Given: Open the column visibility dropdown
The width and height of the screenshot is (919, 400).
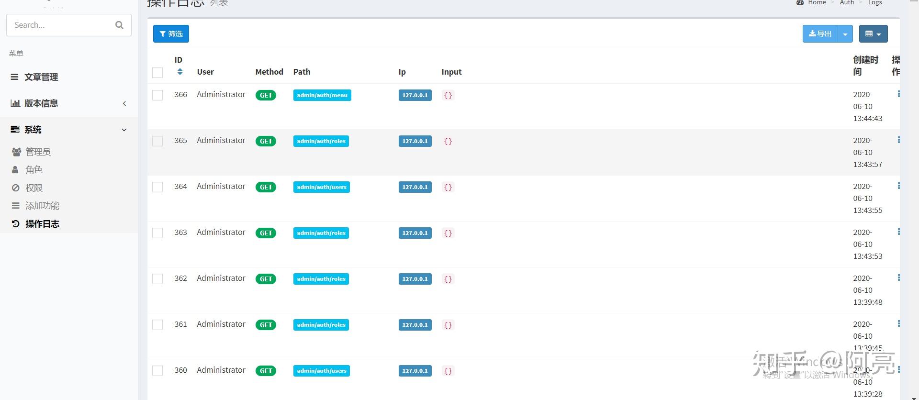Looking at the screenshot, I should (873, 34).
